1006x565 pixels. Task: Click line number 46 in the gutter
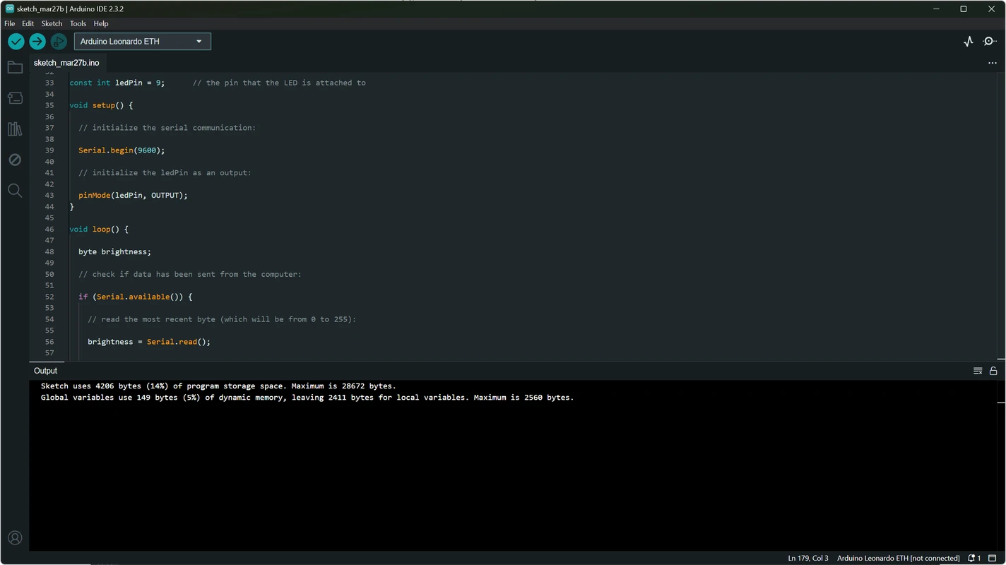[x=49, y=230]
